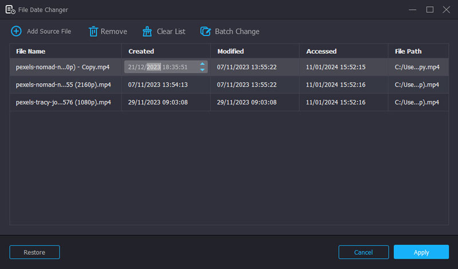Viewport: 458px width, 269px height.
Task: Click the Remove trash can icon
Action: coord(93,31)
